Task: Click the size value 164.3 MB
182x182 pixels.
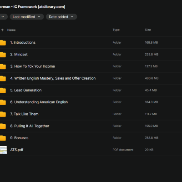Action: click(x=152, y=102)
